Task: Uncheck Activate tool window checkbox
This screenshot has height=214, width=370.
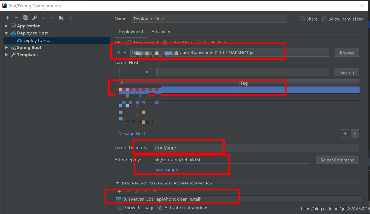Action: coord(160,207)
